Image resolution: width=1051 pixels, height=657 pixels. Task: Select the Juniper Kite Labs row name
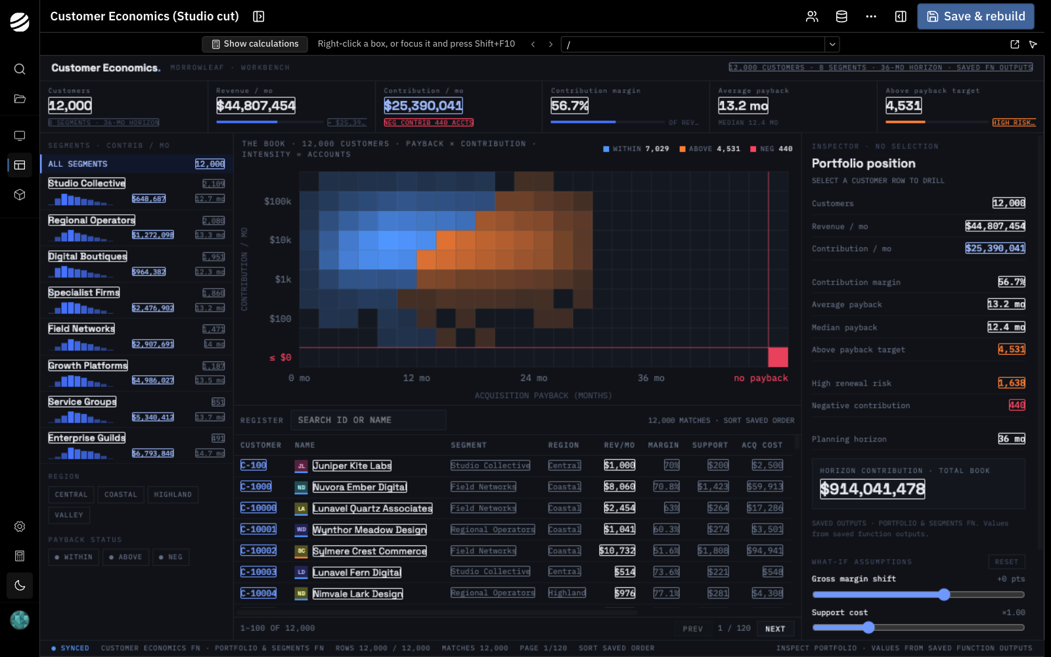point(352,466)
